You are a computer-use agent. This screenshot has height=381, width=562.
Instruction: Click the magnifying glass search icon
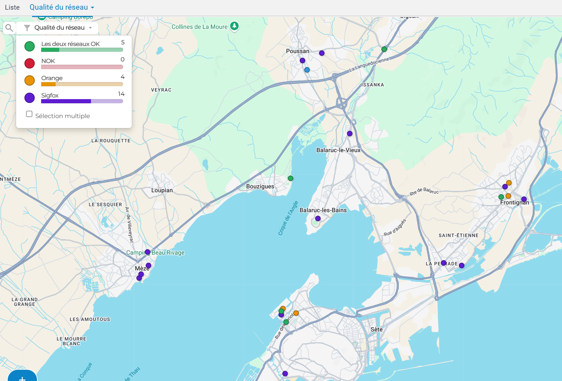(9, 28)
